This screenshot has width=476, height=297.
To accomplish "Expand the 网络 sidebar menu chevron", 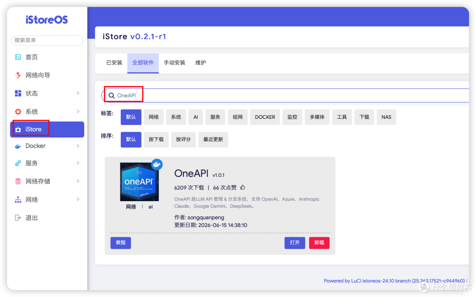I will 78,199.
